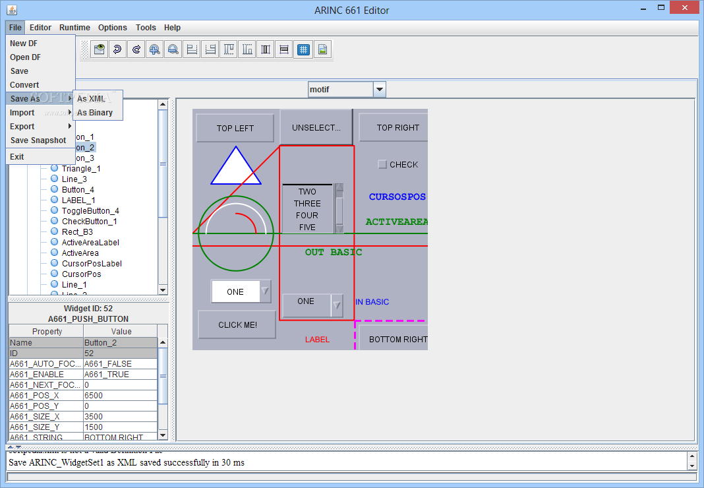Click the align left toolbar icon
The image size is (704, 488).
pos(192,49)
